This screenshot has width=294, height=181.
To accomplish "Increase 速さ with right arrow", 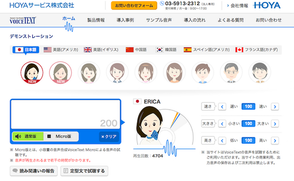I will point(275,106).
